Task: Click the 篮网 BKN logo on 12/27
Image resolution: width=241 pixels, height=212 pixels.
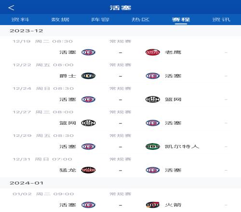Action: (88, 123)
